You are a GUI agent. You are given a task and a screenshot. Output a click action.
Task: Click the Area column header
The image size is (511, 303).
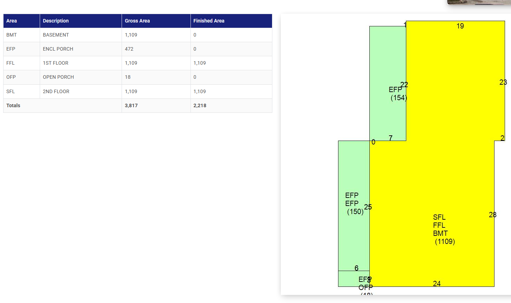pos(12,21)
